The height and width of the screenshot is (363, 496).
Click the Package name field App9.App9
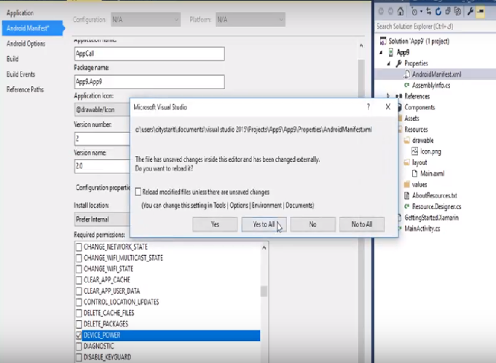coord(149,82)
